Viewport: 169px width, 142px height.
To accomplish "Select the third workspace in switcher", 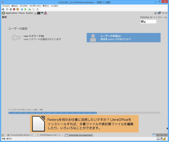I will tap(162, 135).
